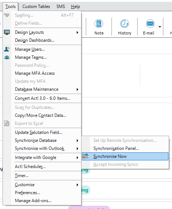Open the SMS menu
Screen dimensions: 172x209
point(61,7)
